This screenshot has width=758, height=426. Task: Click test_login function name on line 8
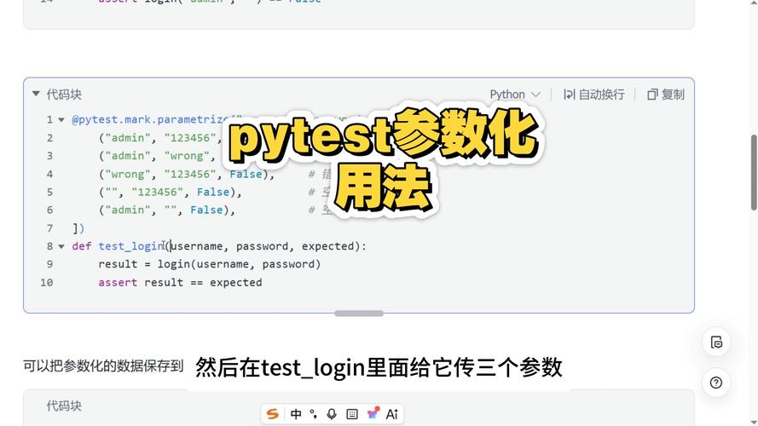131,246
